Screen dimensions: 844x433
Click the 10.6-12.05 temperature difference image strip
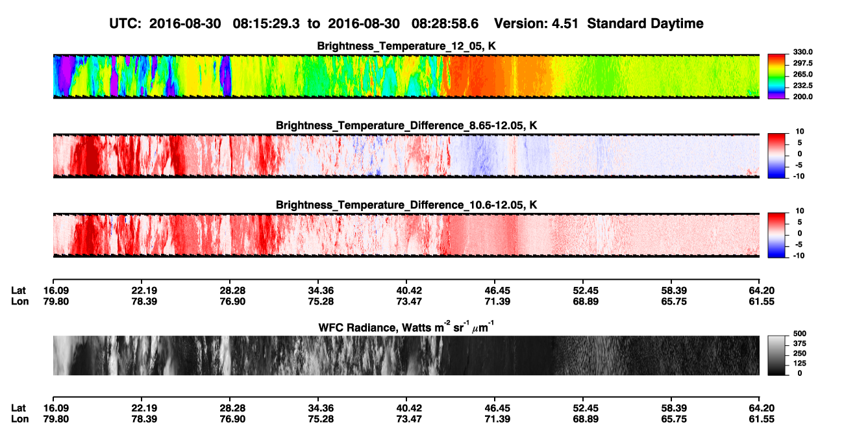[x=406, y=235]
